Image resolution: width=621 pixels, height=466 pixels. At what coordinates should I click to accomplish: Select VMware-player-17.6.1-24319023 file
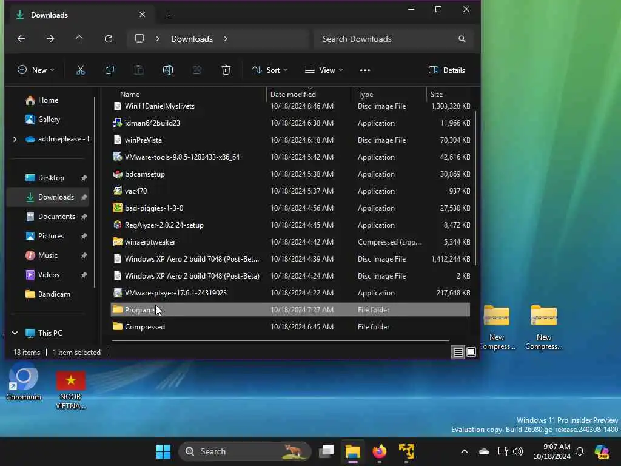coord(290,293)
